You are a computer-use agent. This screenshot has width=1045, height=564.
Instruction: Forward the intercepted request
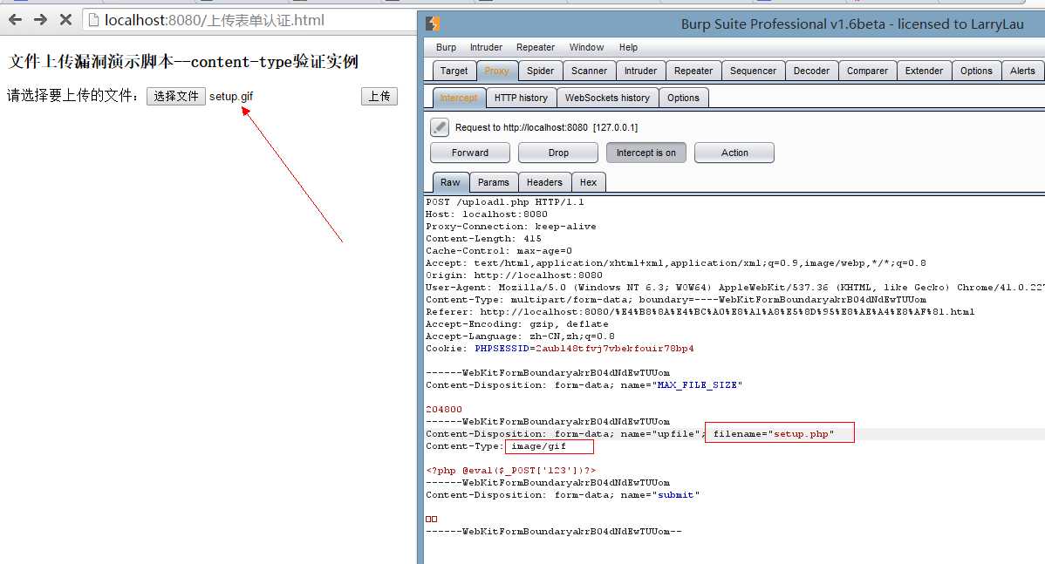coord(470,153)
